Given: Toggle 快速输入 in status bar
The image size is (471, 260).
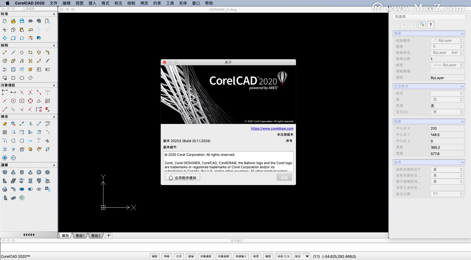Looking at the screenshot, I should pos(241,256).
